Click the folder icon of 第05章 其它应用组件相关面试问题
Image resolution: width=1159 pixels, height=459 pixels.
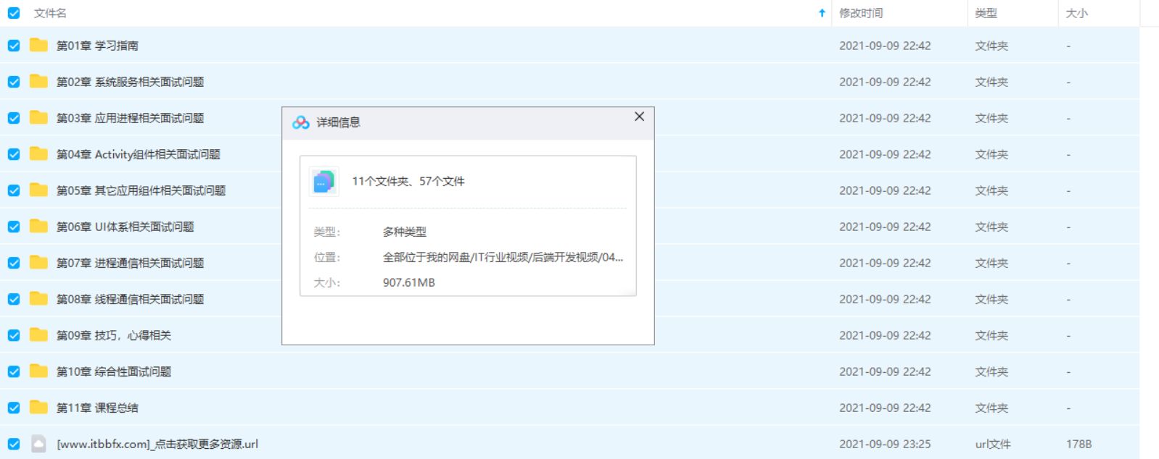[x=38, y=190]
